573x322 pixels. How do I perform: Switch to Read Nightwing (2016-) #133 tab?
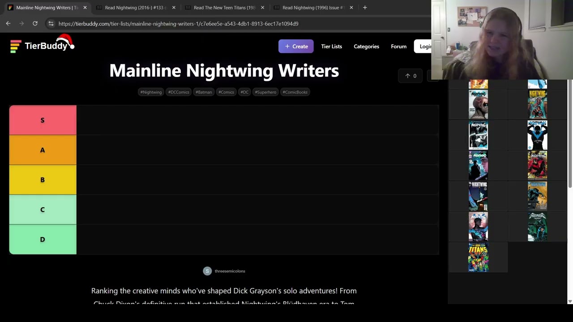136,8
